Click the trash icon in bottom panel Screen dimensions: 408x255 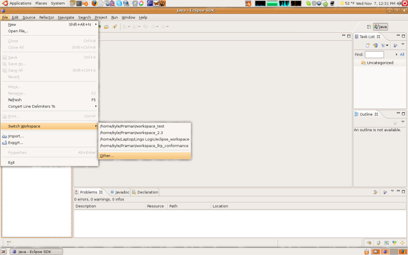[x=366, y=251]
